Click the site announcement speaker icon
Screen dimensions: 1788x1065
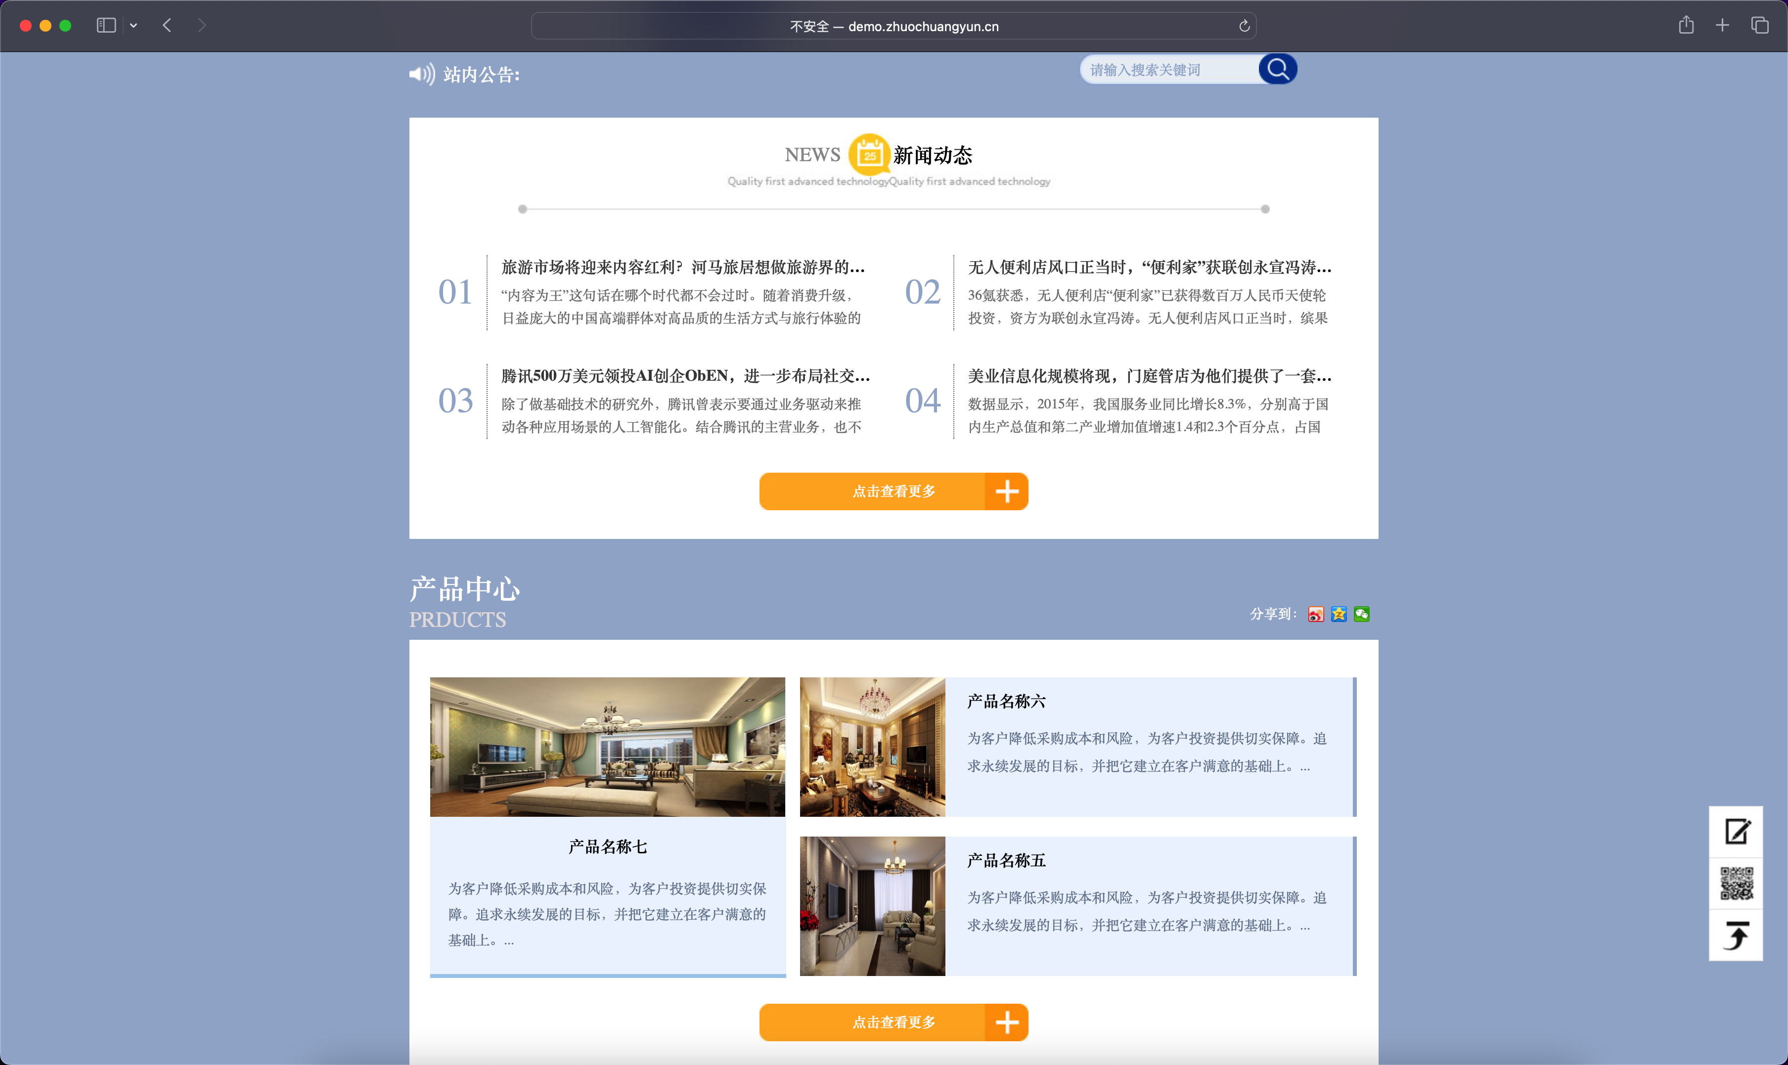click(422, 74)
